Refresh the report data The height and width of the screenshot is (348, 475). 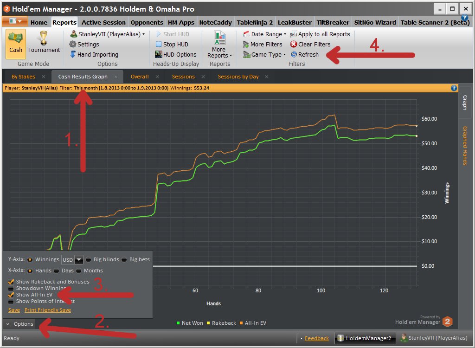(304, 55)
